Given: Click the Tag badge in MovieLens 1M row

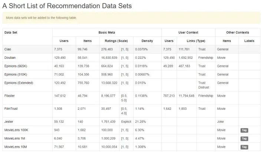Looking at the screenshot, I should click(244, 138).
